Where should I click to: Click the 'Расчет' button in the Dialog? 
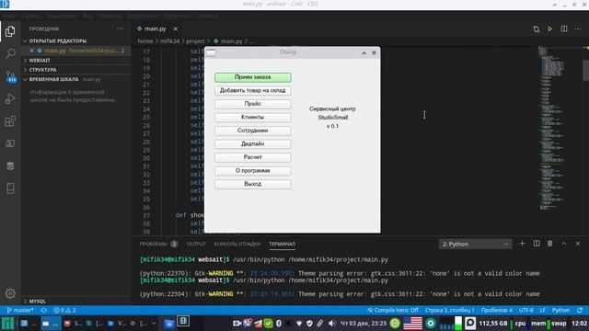[x=253, y=157]
